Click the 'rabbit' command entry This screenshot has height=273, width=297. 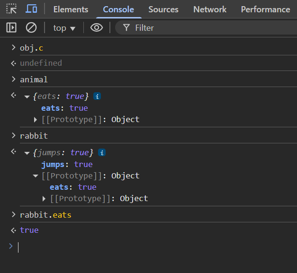34,136
